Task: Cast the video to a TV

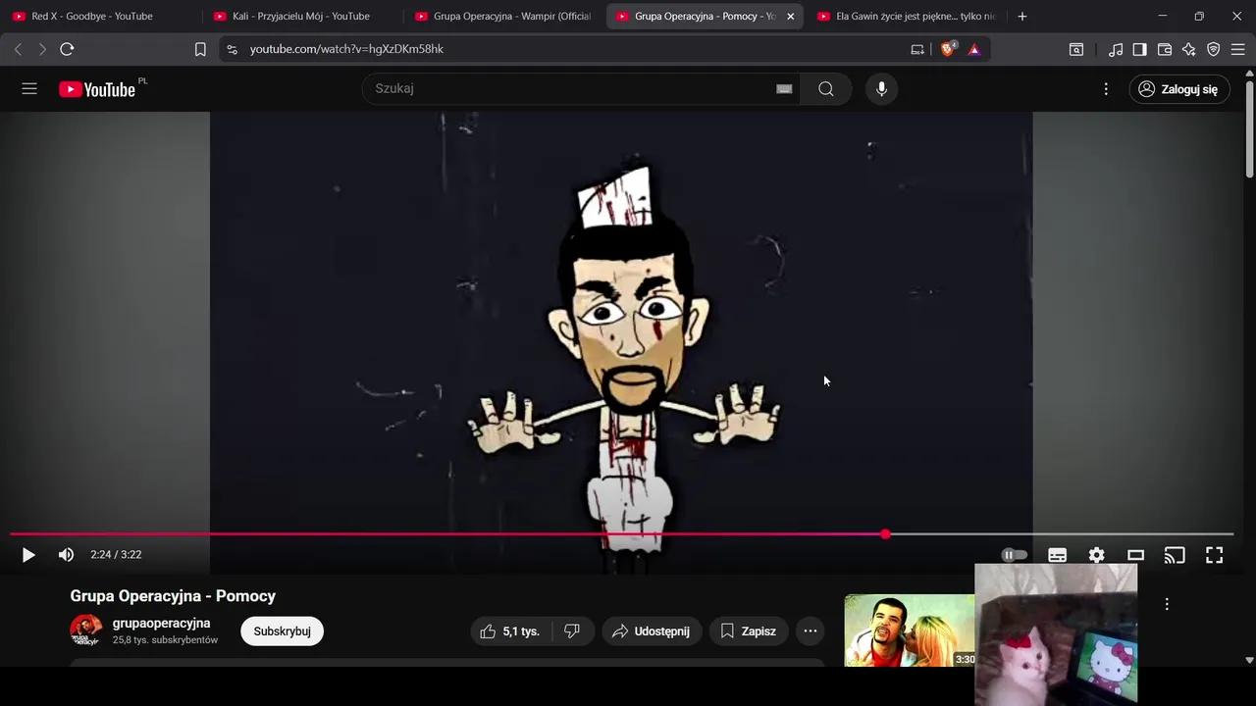Action: pyautogui.click(x=1175, y=555)
